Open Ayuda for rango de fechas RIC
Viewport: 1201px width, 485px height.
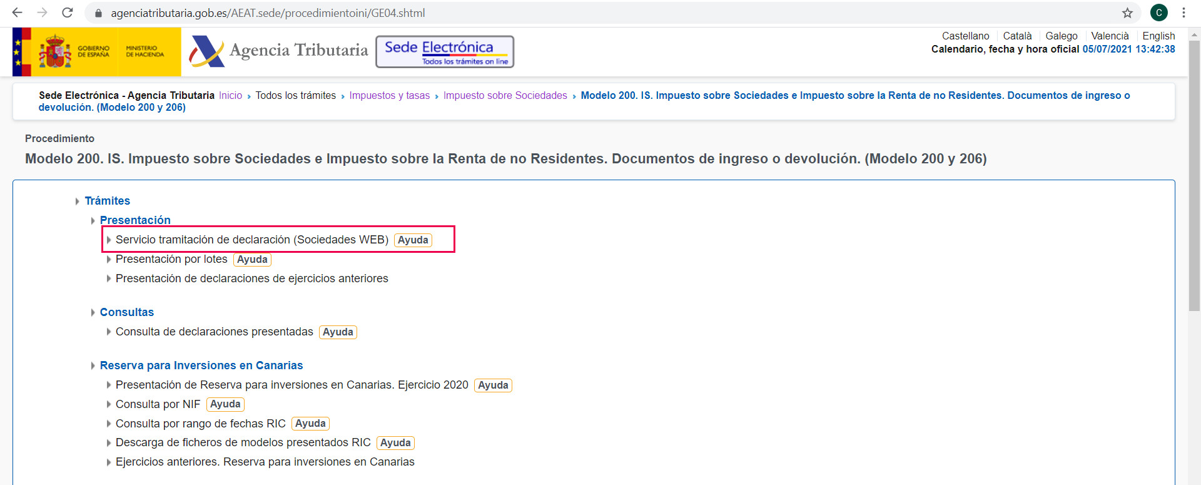click(310, 424)
